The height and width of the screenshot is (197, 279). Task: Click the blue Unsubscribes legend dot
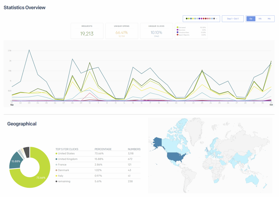coord(178,32)
